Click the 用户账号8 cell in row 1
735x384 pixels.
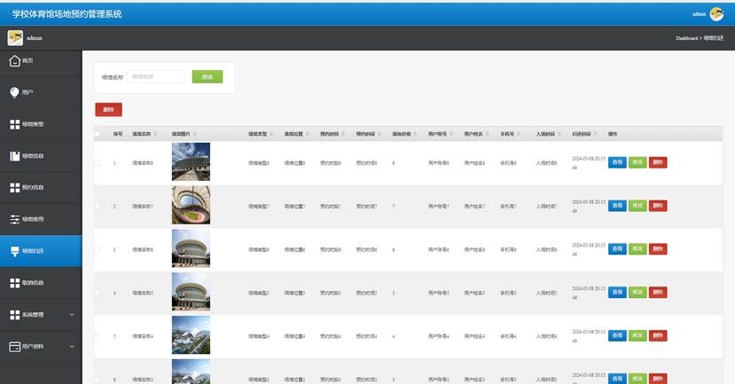pos(438,163)
